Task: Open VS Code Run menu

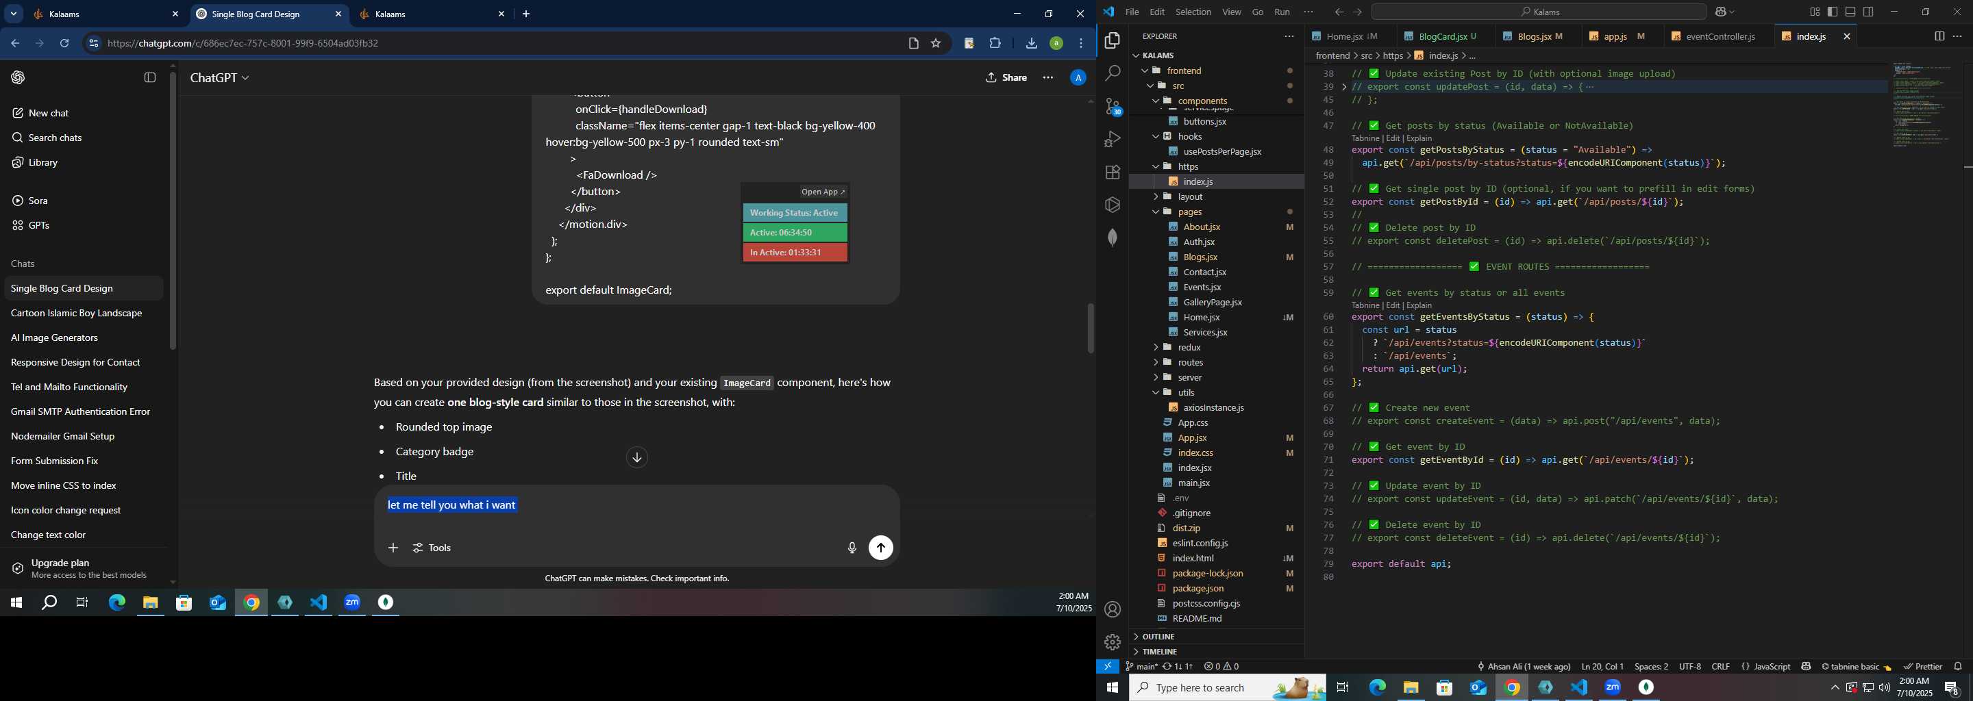Action: pyautogui.click(x=1282, y=12)
